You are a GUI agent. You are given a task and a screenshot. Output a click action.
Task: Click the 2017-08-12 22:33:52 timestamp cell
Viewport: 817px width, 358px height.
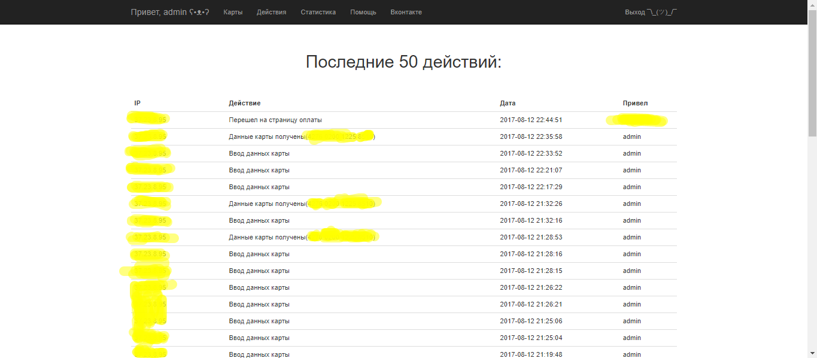click(531, 154)
